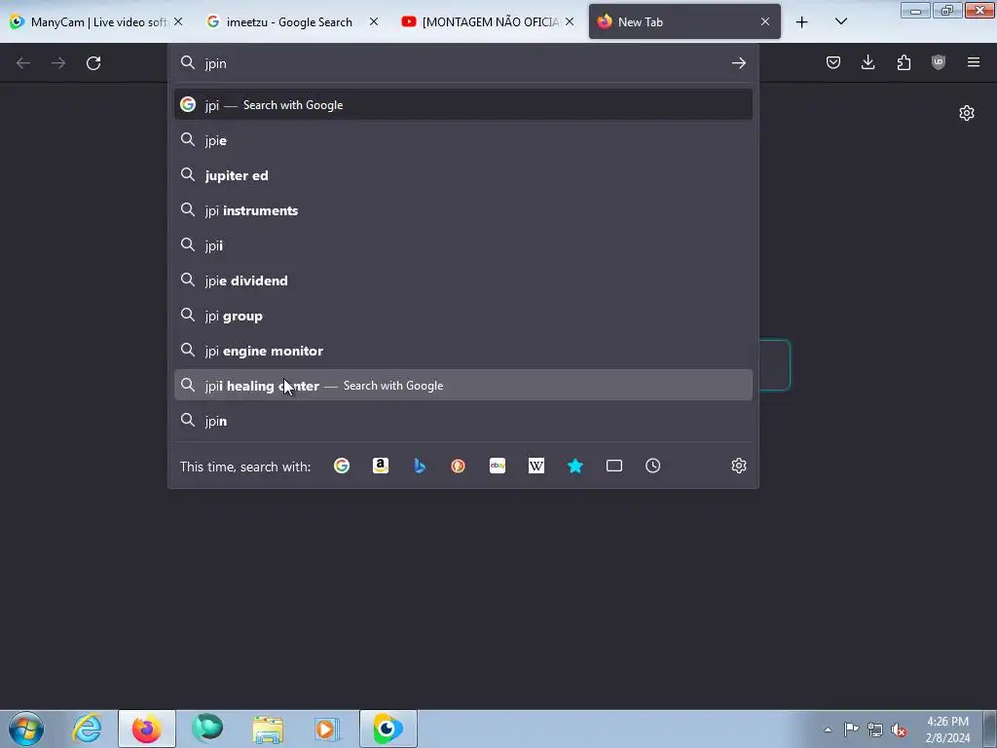
Task: Open Action Center flag icon
Action: pos(851,729)
